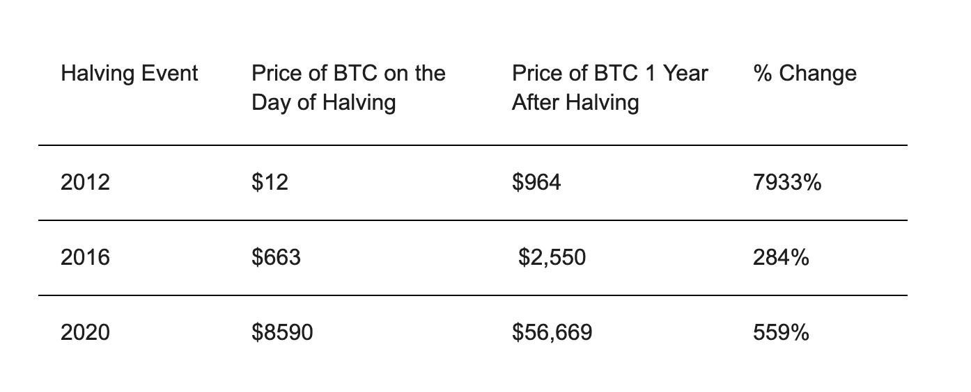The image size is (971, 392).
Task: Click the 2016 halving event cell
Action: point(86,258)
